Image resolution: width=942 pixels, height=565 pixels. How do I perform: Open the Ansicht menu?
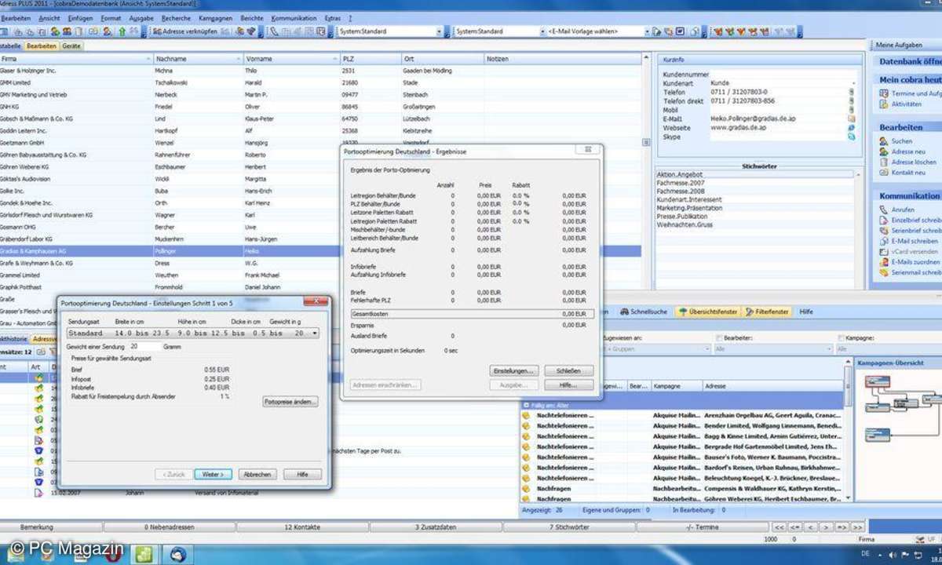49,17
